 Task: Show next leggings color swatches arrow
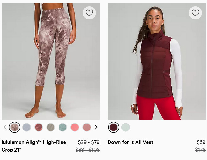[x=96, y=127]
